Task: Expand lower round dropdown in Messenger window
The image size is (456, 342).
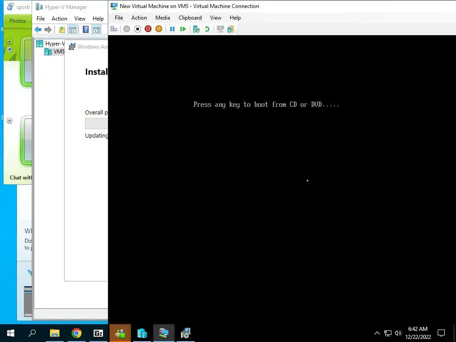Action: (10, 120)
